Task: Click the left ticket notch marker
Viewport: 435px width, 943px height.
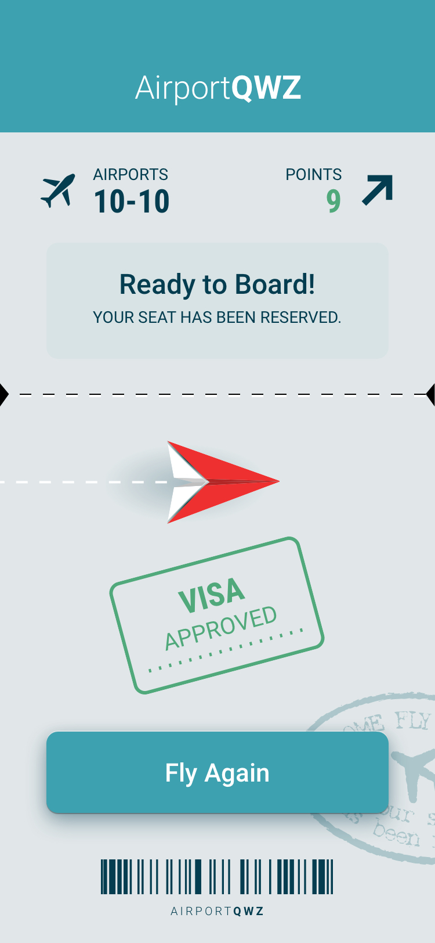Action: tap(4, 394)
